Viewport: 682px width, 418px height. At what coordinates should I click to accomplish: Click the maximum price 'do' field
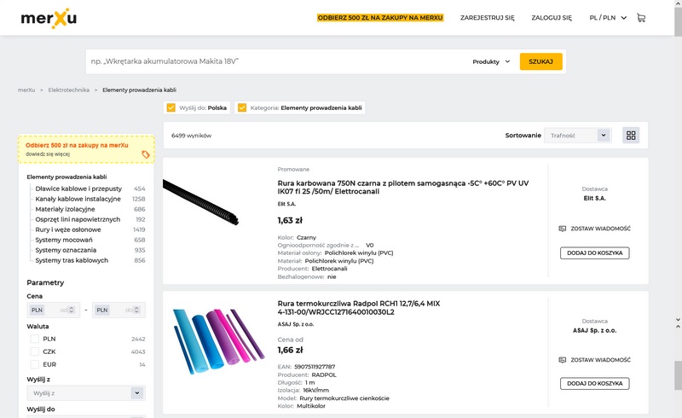pyautogui.click(x=118, y=310)
